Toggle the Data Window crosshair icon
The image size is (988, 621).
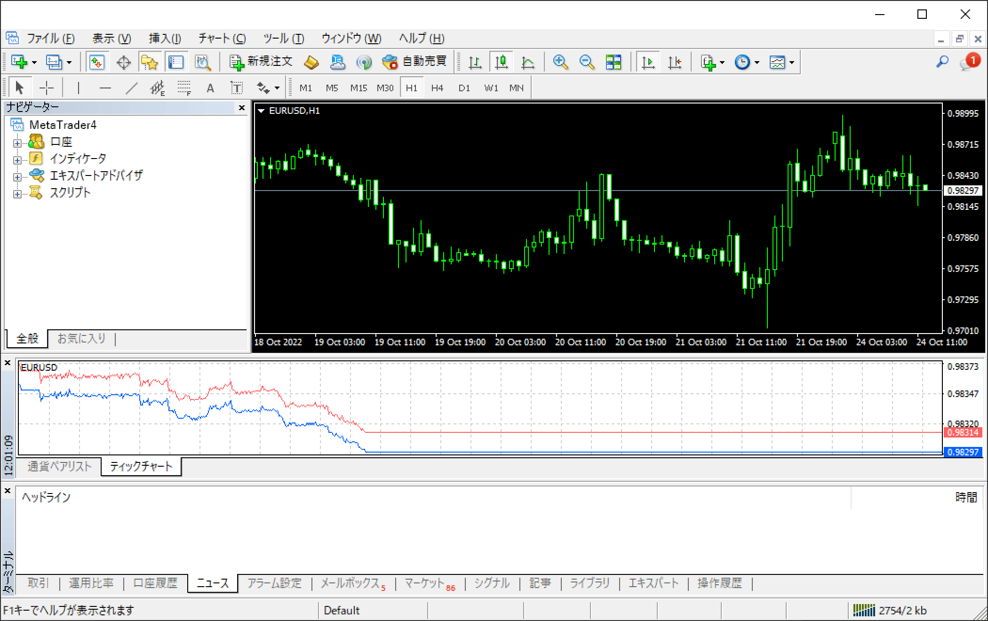[124, 62]
